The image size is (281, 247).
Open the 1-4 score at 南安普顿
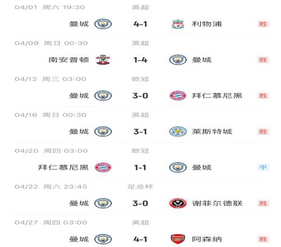point(140,60)
